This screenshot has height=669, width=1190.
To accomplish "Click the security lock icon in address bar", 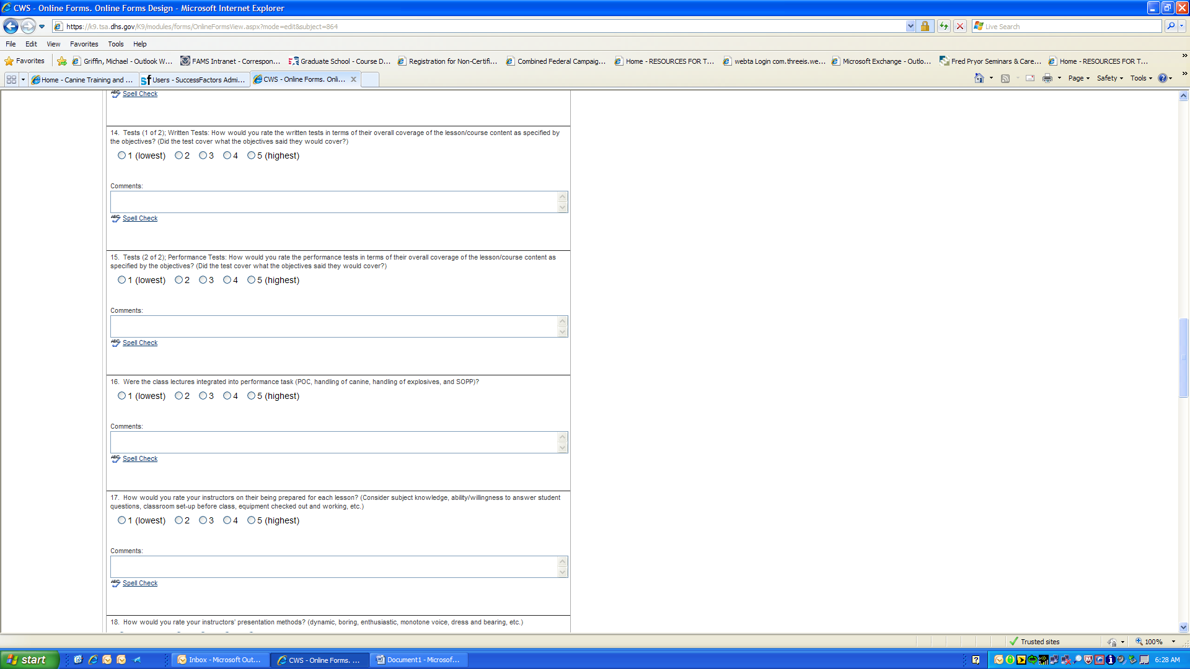I will coord(925,26).
